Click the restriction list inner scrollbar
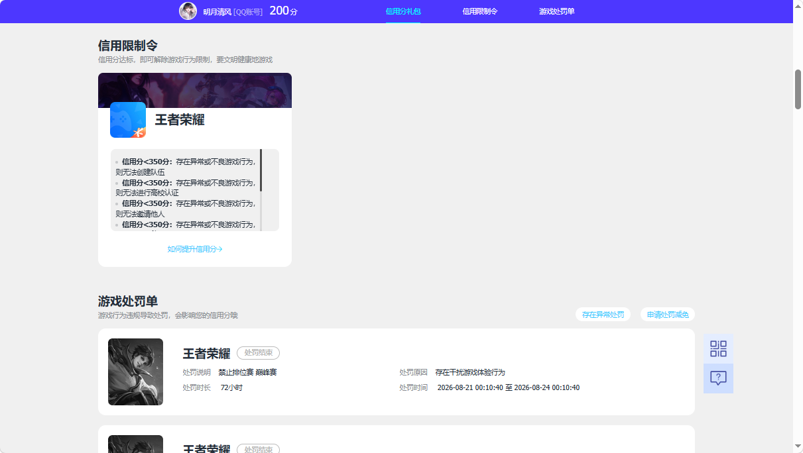This screenshot has width=803, height=453. pos(261,170)
